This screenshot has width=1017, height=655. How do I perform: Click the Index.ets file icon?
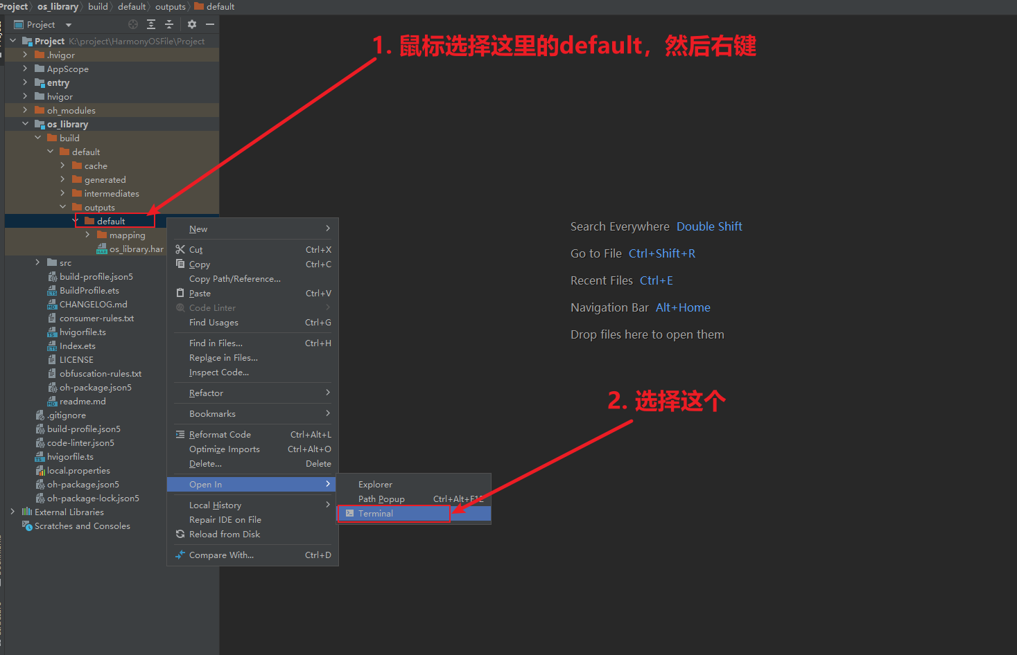point(52,346)
